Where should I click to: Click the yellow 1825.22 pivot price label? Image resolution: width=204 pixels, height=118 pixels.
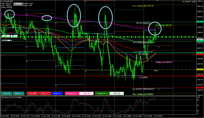point(200,69)
